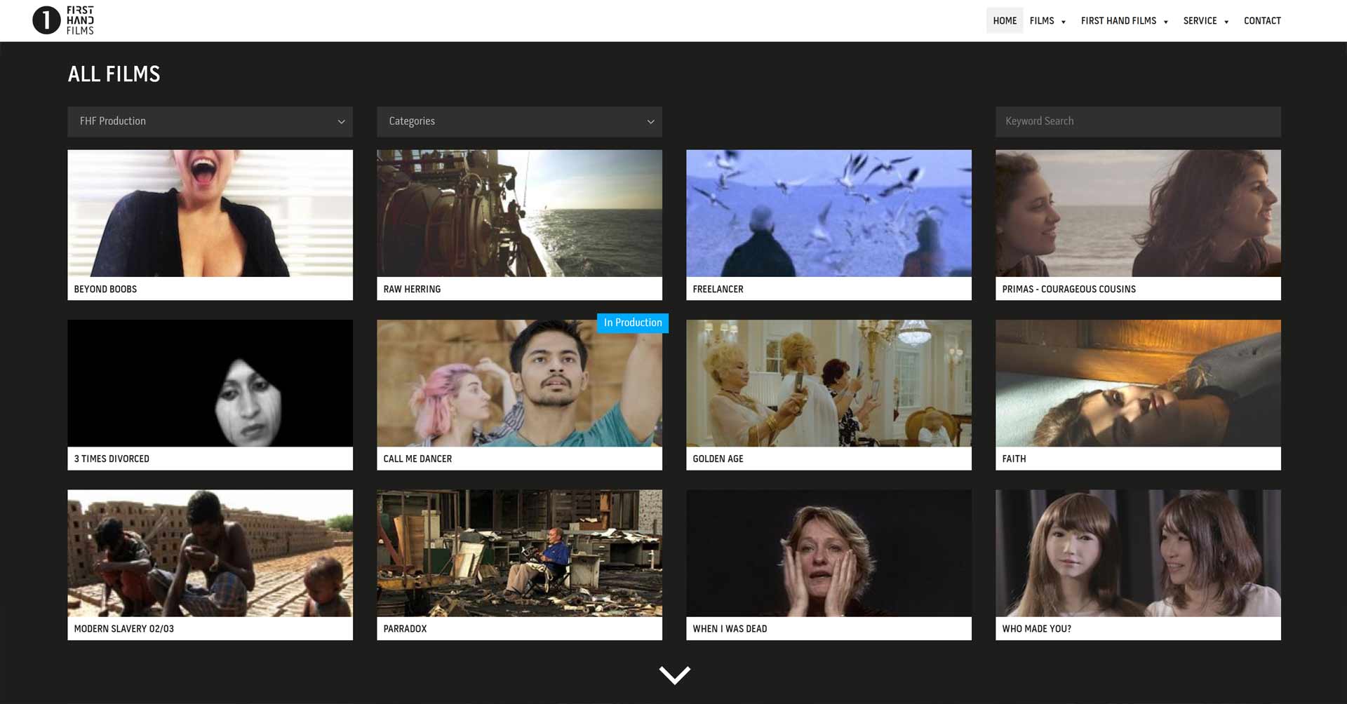The height and width of the screenshot is (704, 1347).
Task: Click the CALL ME DANCER title
Action: click(x=417, y=459)
